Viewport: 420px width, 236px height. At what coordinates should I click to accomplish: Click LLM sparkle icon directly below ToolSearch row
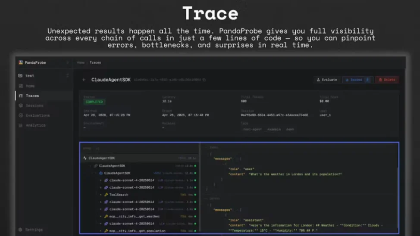click(106, 202)
